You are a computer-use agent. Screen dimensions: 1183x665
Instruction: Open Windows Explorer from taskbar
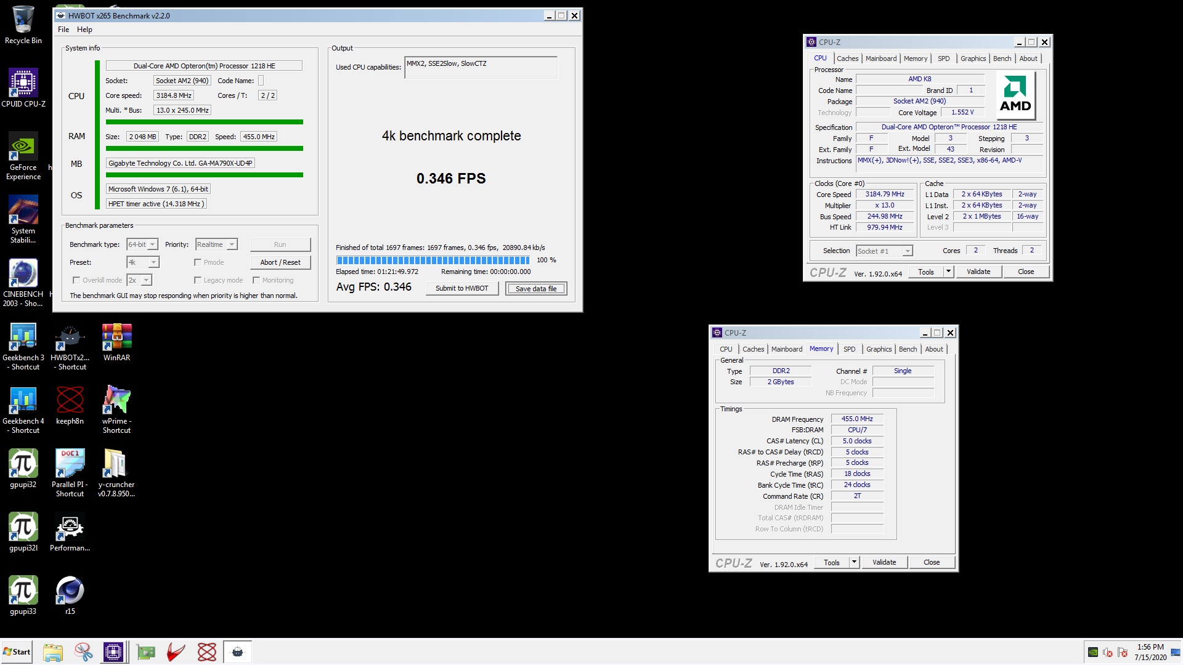click(53, 652)
